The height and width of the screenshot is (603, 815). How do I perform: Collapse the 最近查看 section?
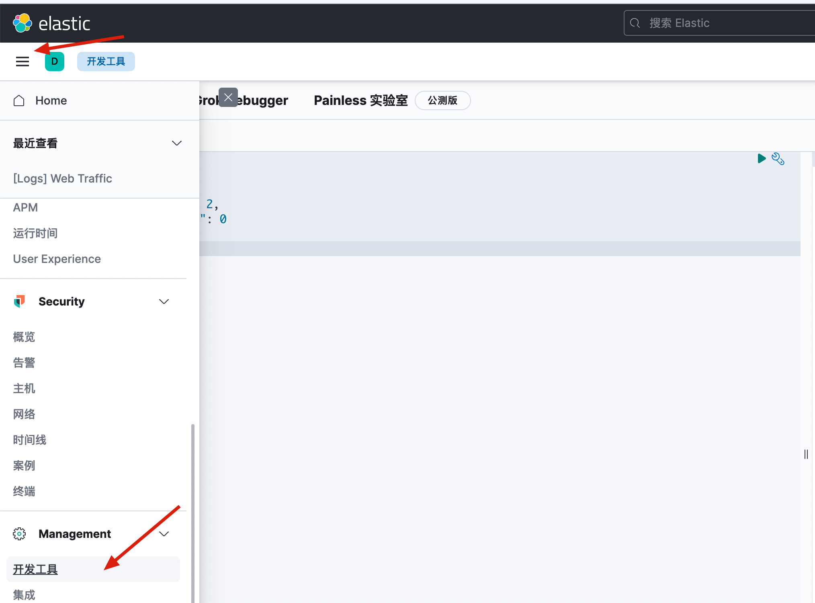[176, 143]
